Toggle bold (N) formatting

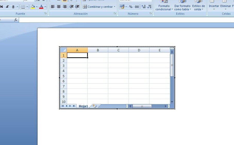point(2,7)
